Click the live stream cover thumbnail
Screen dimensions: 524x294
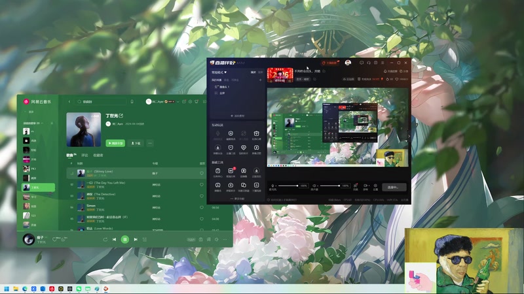pos(280,75)
